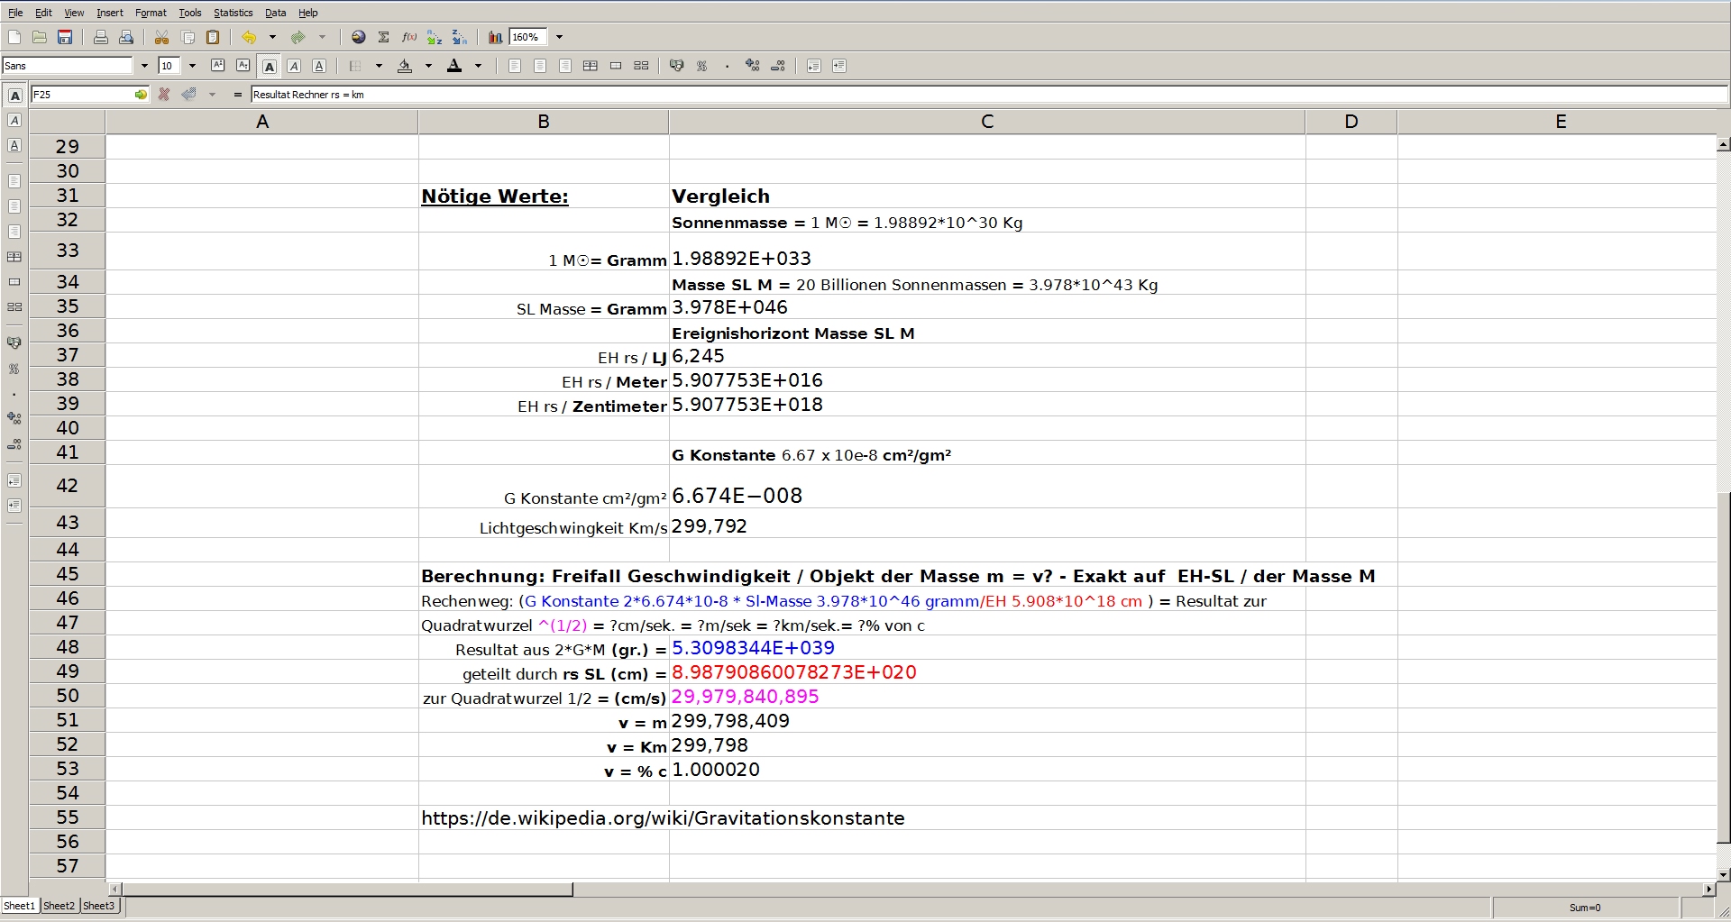The height and width of the screenshot is (922, 1731).
Task: Click the Cut scissors icon
Action: (x=162, y=37)
